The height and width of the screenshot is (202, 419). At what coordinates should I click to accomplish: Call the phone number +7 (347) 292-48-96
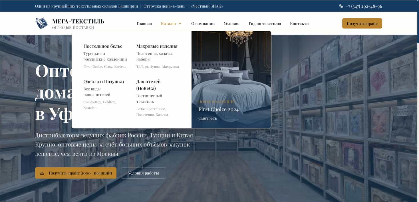[x=364, y=6]
